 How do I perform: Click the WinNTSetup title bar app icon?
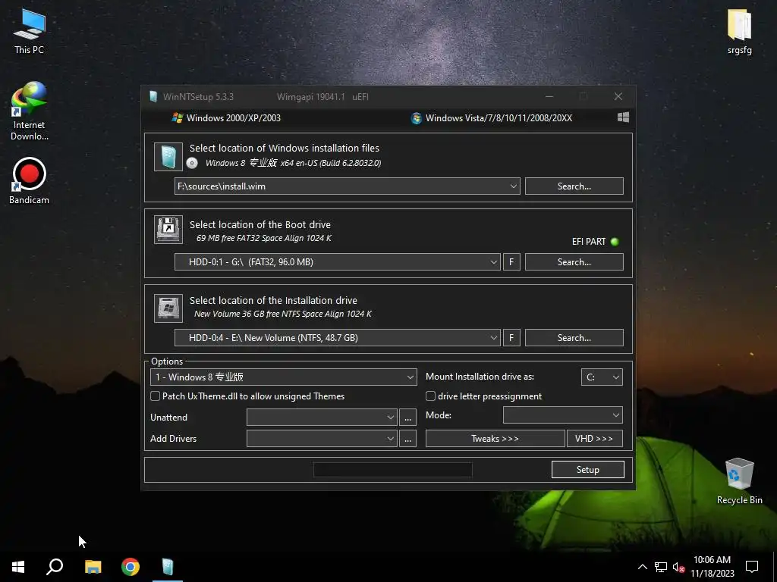153,96
